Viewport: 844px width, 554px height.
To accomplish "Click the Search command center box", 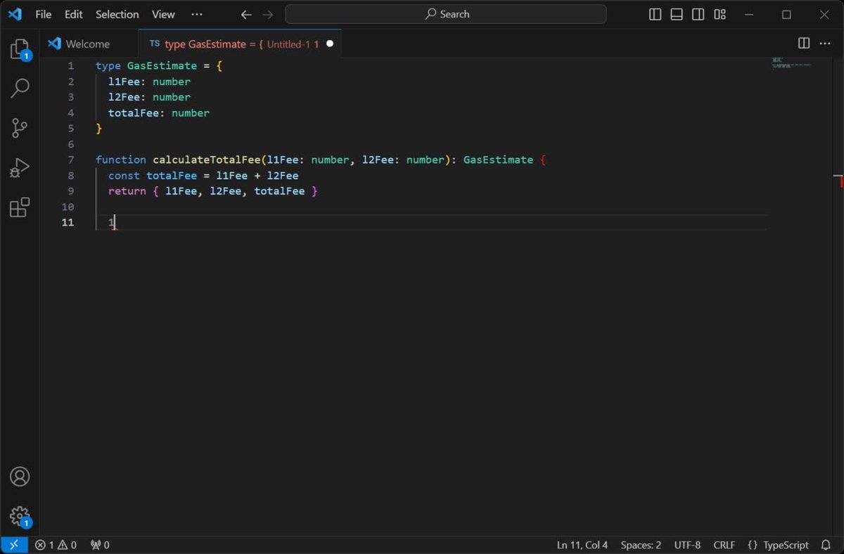I will click(446, 14).
